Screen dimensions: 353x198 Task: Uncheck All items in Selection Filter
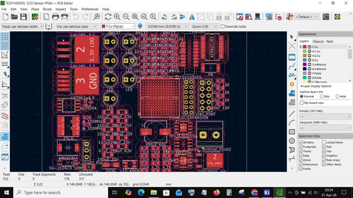[x=301, y=142]
